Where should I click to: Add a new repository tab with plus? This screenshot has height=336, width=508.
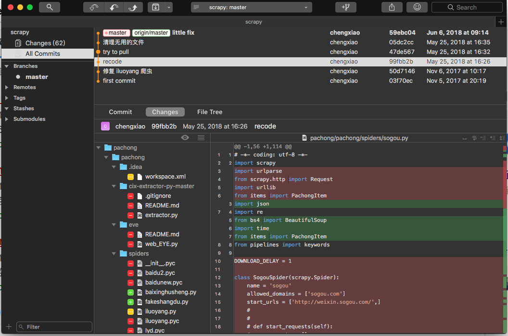pos(501,22)
